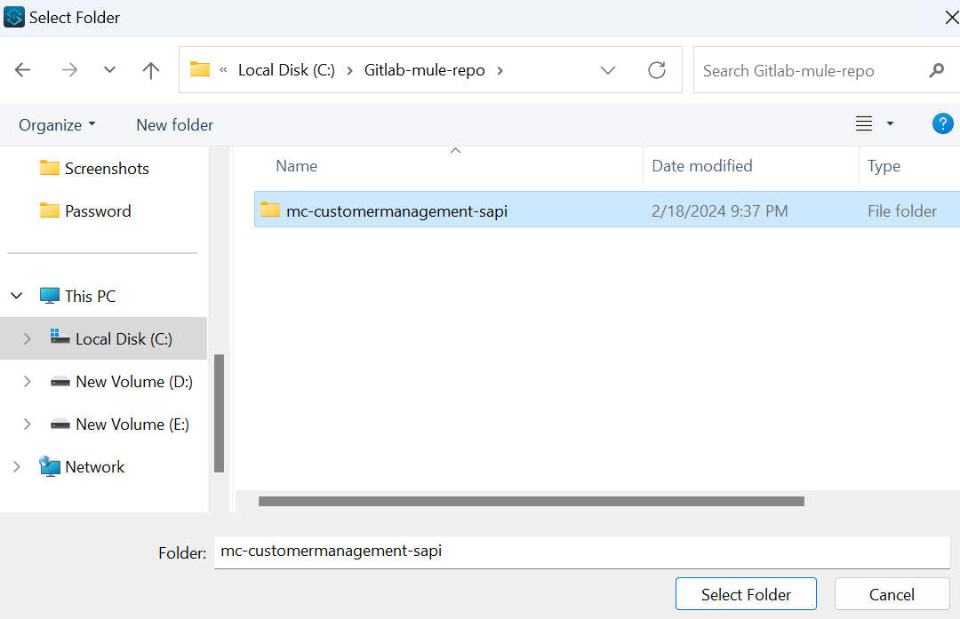Open the Organize menu
The height and width of the screenshot is (619, 960).
57,125
